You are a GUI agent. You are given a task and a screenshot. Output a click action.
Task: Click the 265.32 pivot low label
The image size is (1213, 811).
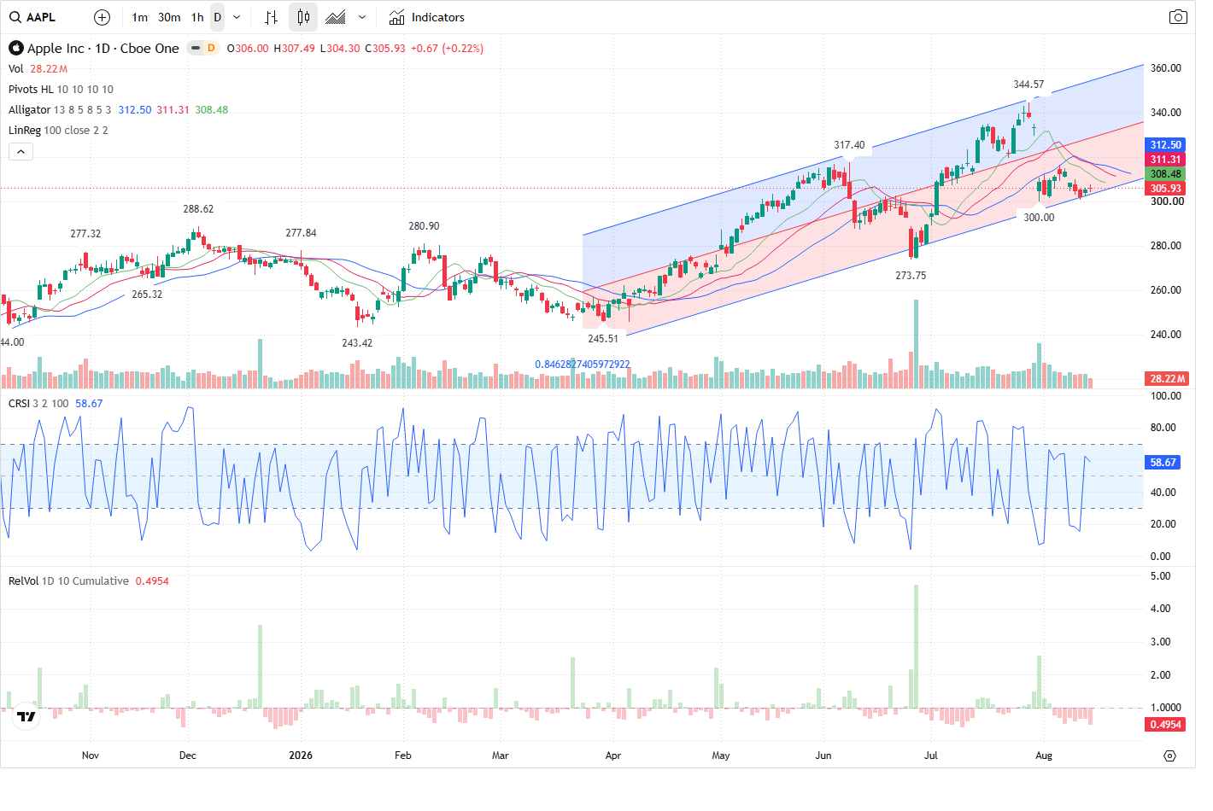(x=147, y=295)
